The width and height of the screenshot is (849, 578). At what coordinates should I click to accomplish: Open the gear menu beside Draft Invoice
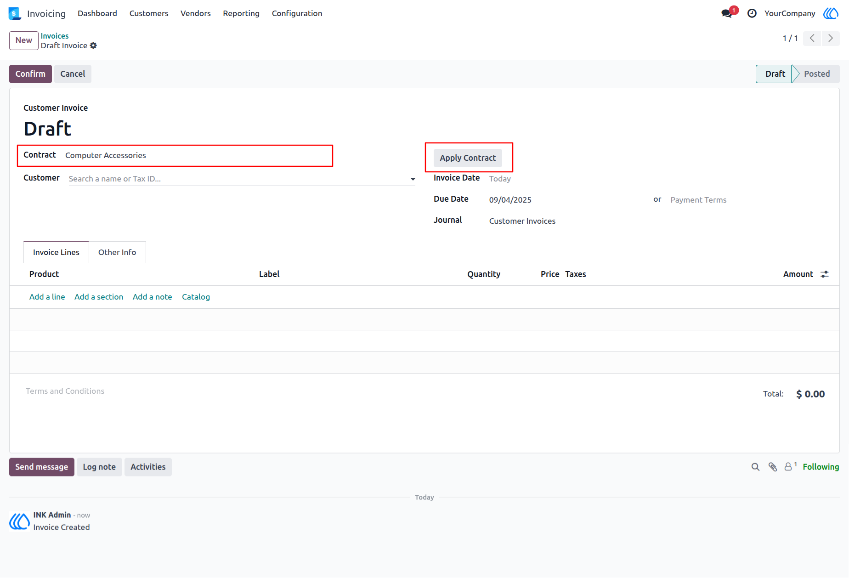coord(93,45)
